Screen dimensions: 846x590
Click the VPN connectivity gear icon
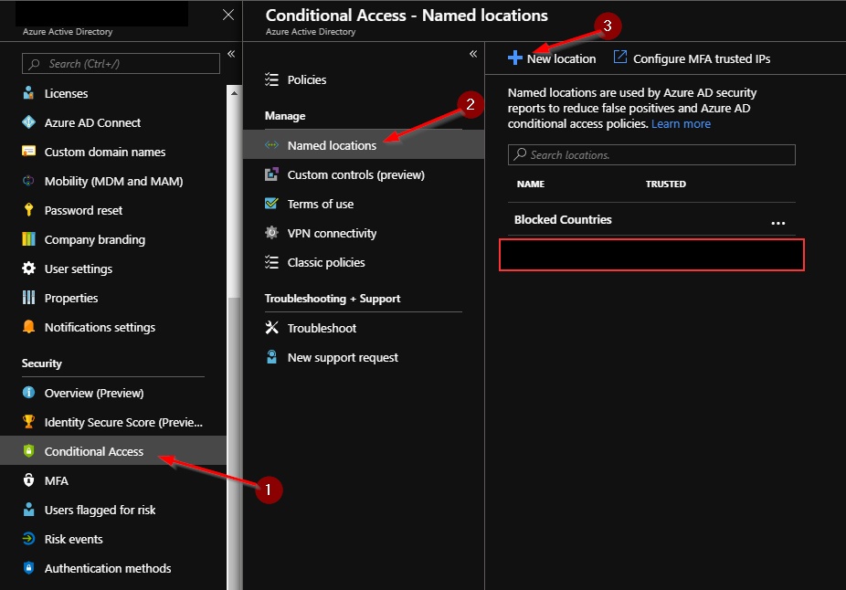(x=271, y=233)
